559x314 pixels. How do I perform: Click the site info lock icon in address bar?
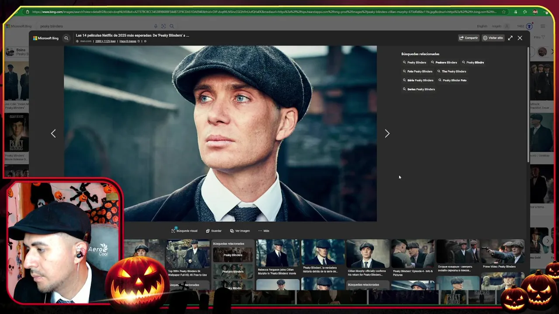(x=28, y=12)
